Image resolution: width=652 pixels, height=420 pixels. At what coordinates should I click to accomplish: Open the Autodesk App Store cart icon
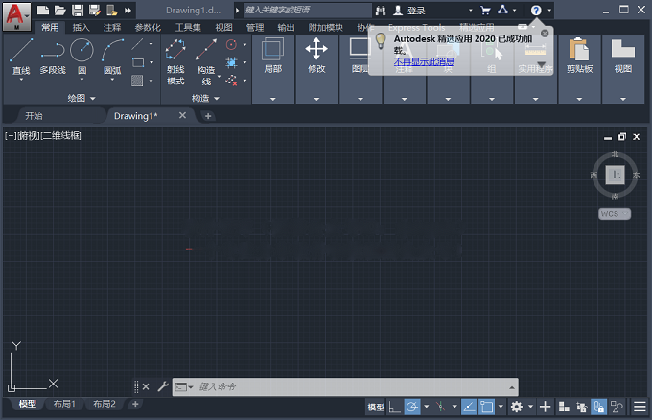485,10
